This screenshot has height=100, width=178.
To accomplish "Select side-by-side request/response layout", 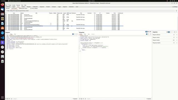I will (x=147, y=32).
